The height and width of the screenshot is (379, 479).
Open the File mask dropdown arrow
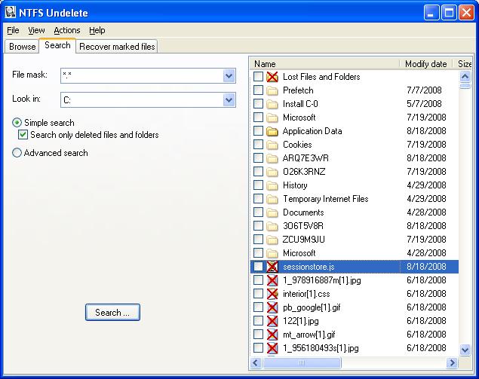(x=229, y=75)
